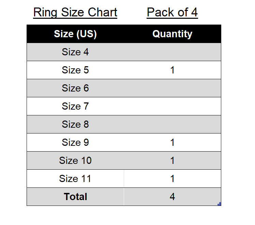Viewport: 255px width, 225px height.
Task: Select the Size (US) header cell
Action: 75,34
